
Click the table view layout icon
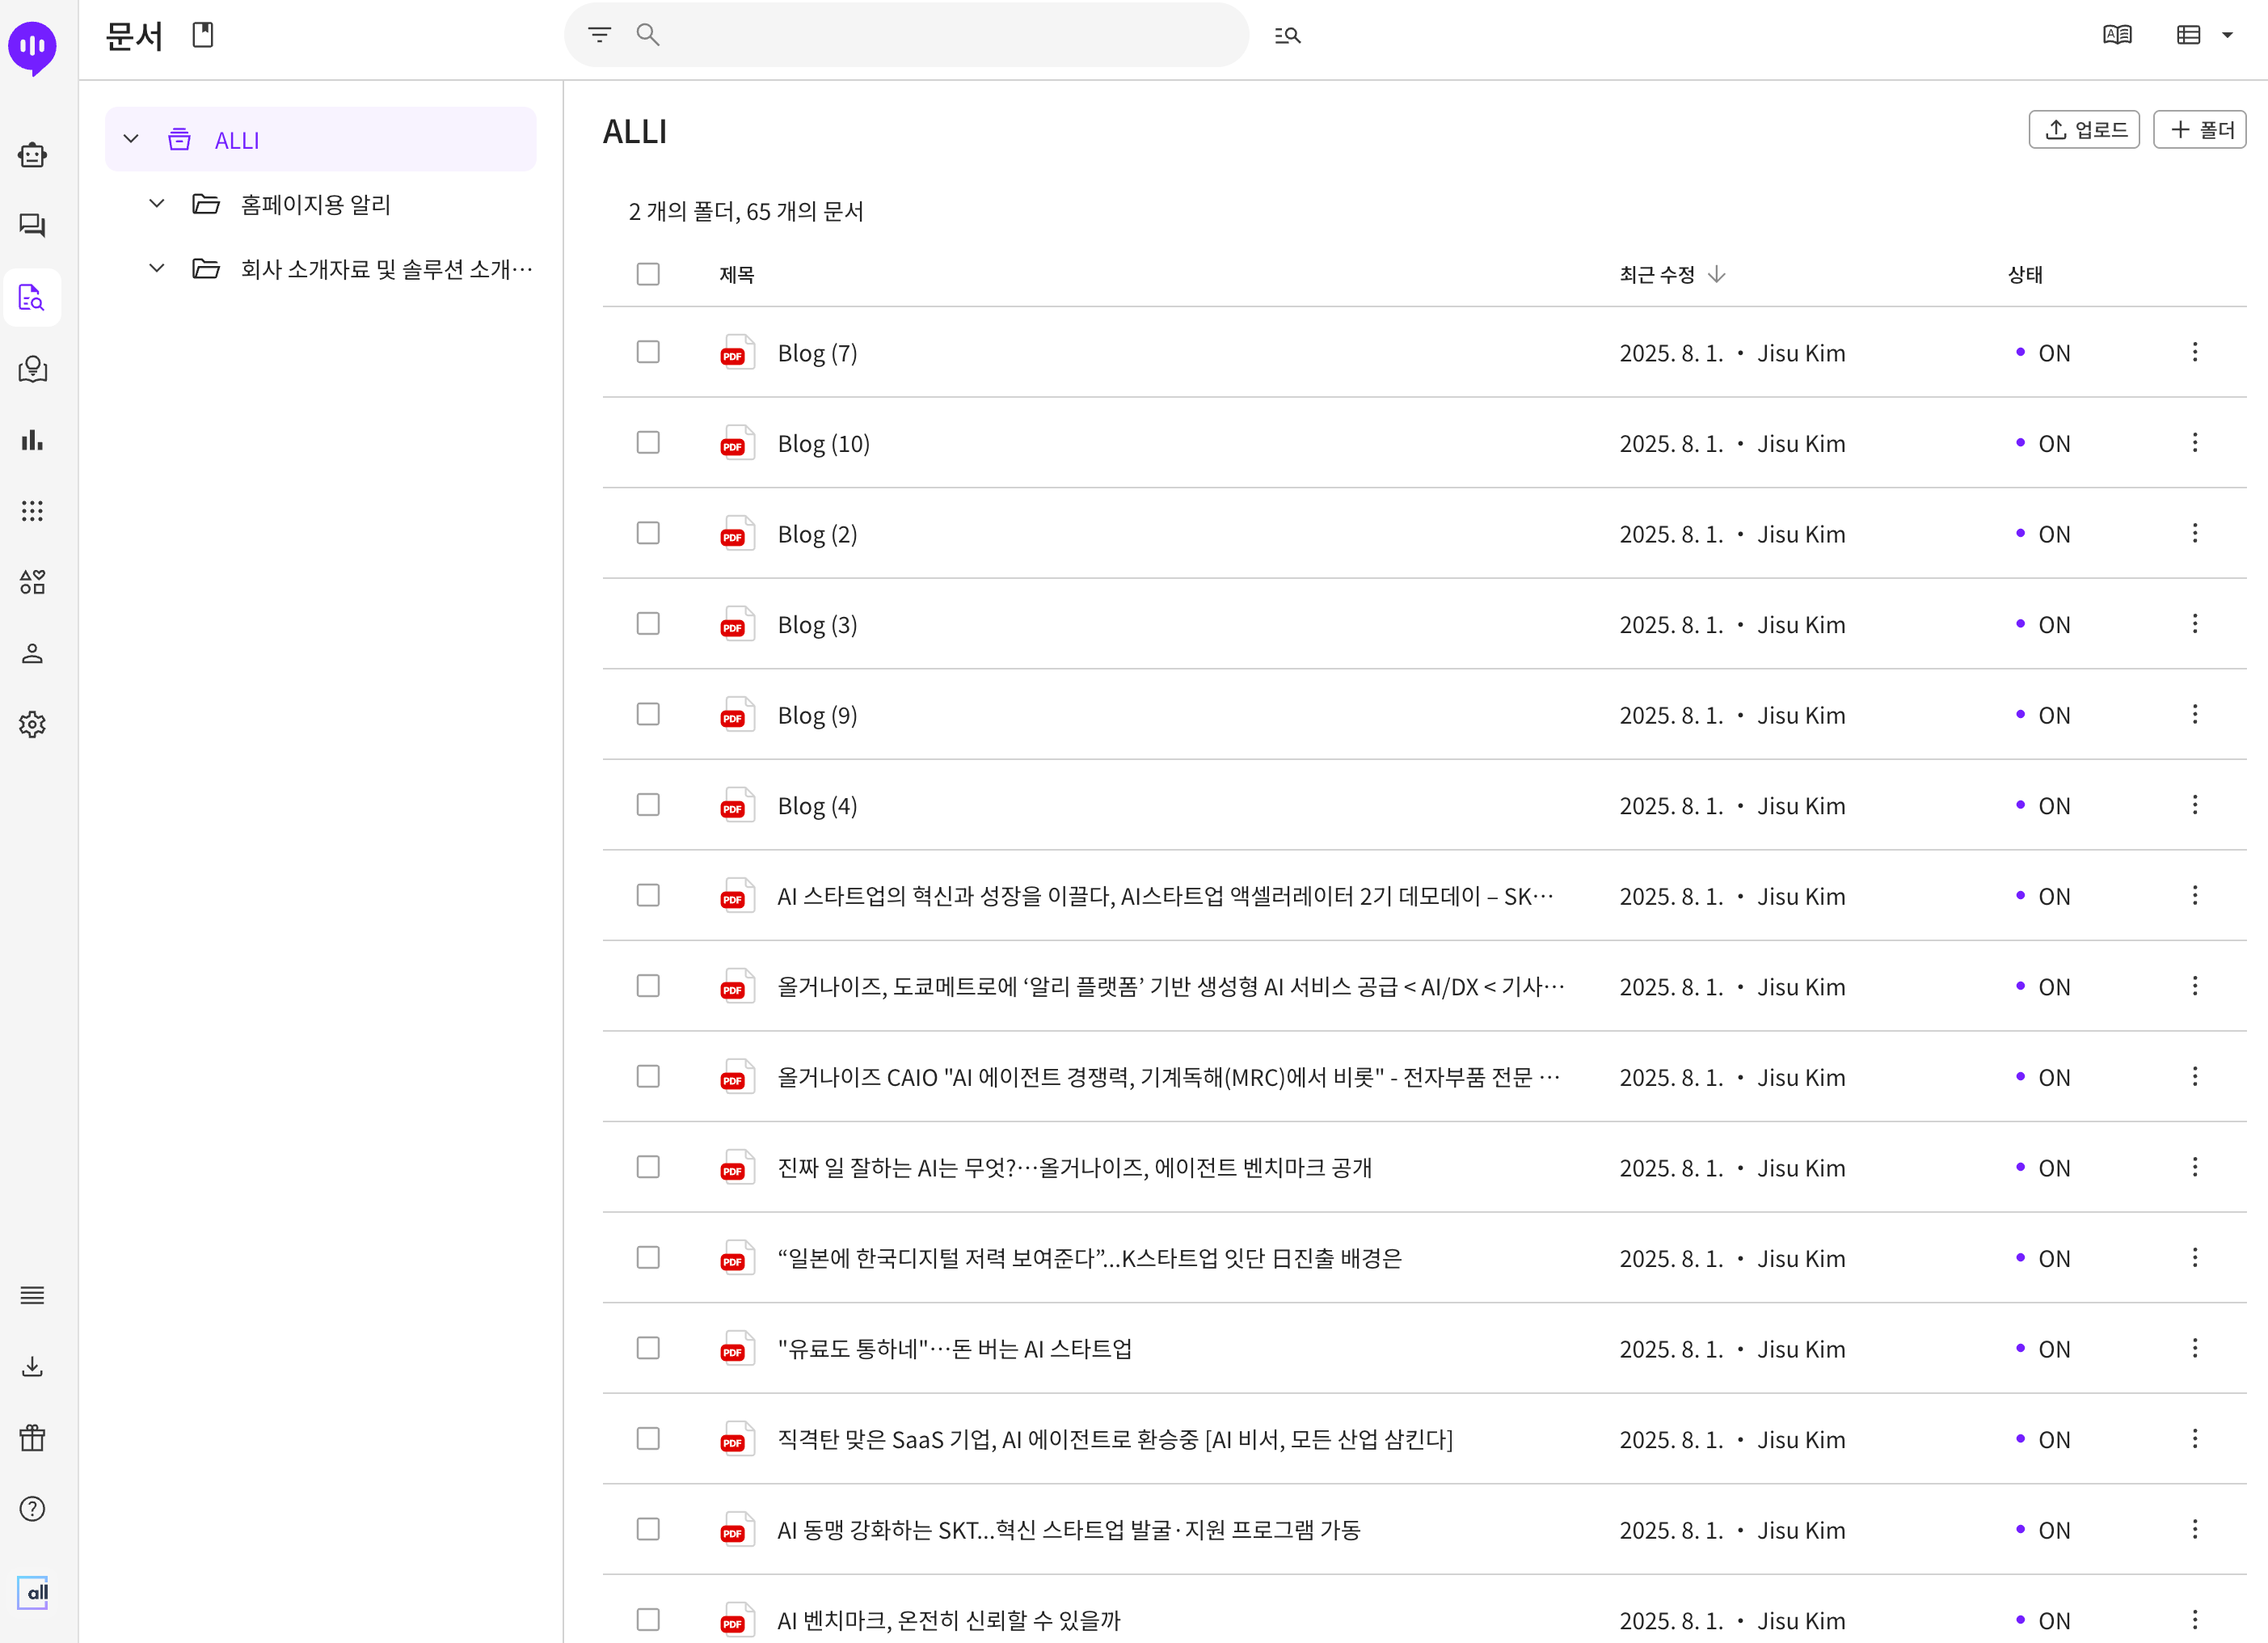point(2188,35)
